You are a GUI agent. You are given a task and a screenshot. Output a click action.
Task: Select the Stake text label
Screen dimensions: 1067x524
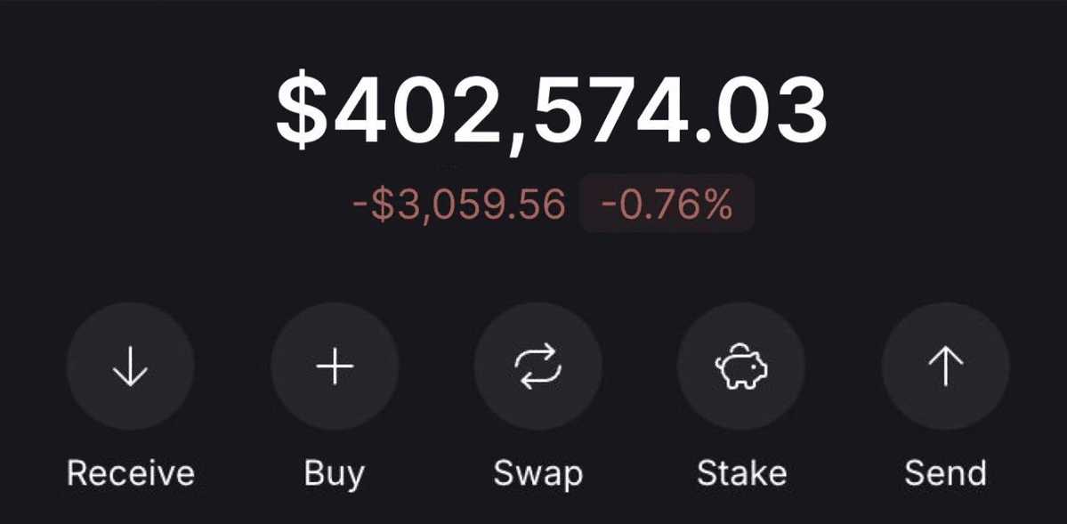[x=741, y=472]
